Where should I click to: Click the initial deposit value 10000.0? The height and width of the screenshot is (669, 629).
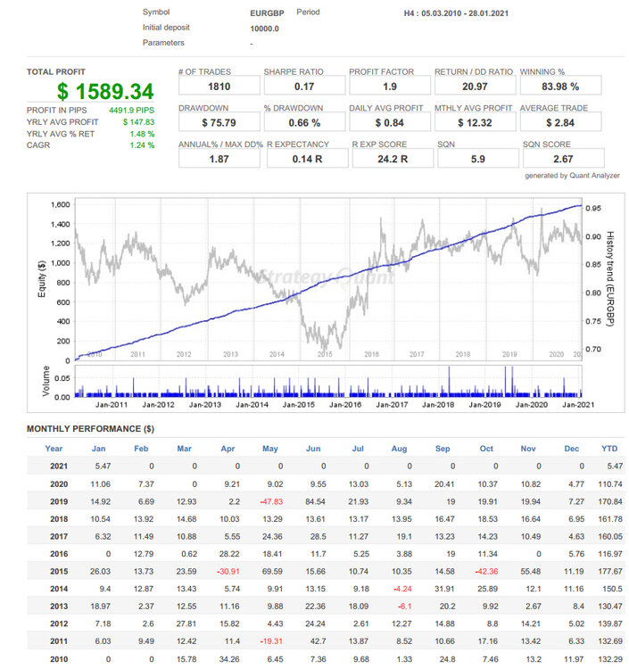(265, 29)
